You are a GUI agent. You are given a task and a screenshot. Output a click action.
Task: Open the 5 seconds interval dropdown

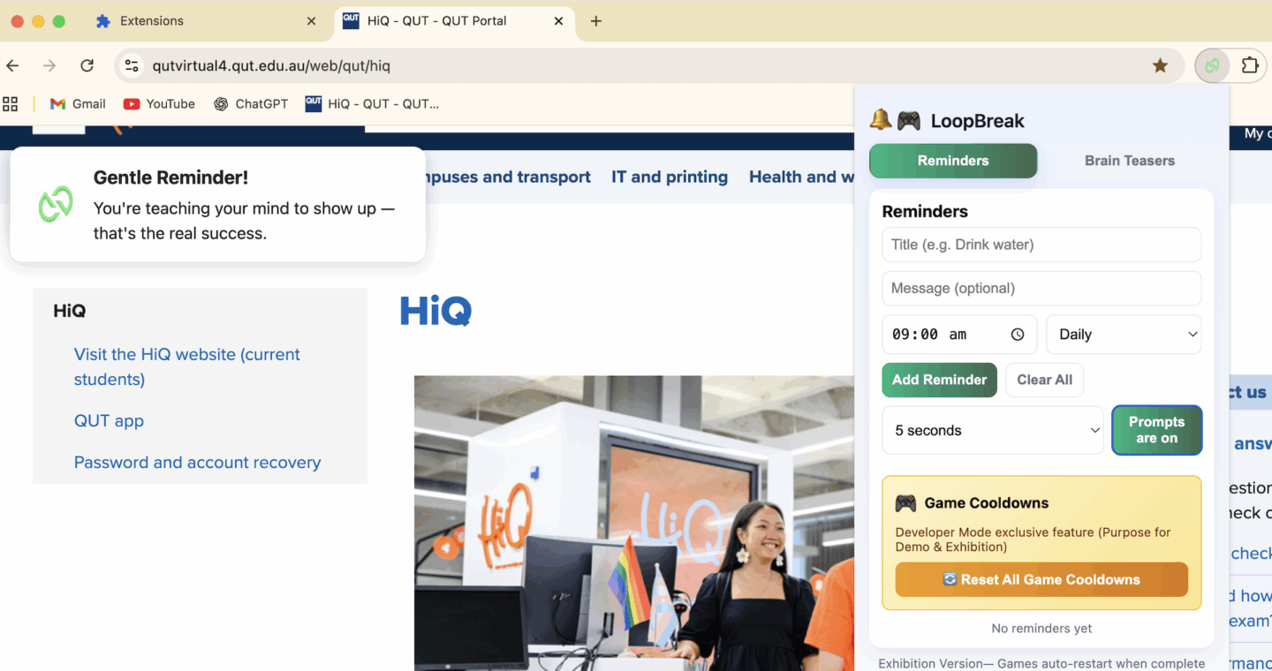[x=993, y=430]
